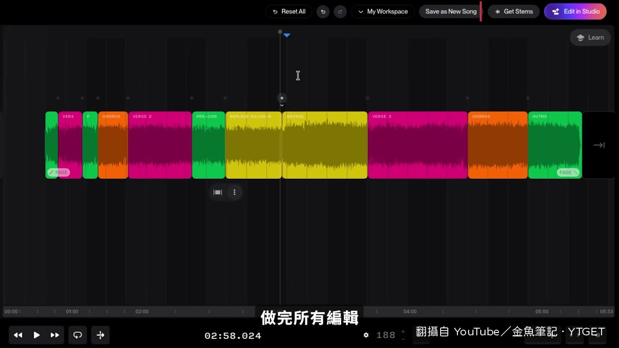Select the VERS section in the timeline

tap(70, 145)
